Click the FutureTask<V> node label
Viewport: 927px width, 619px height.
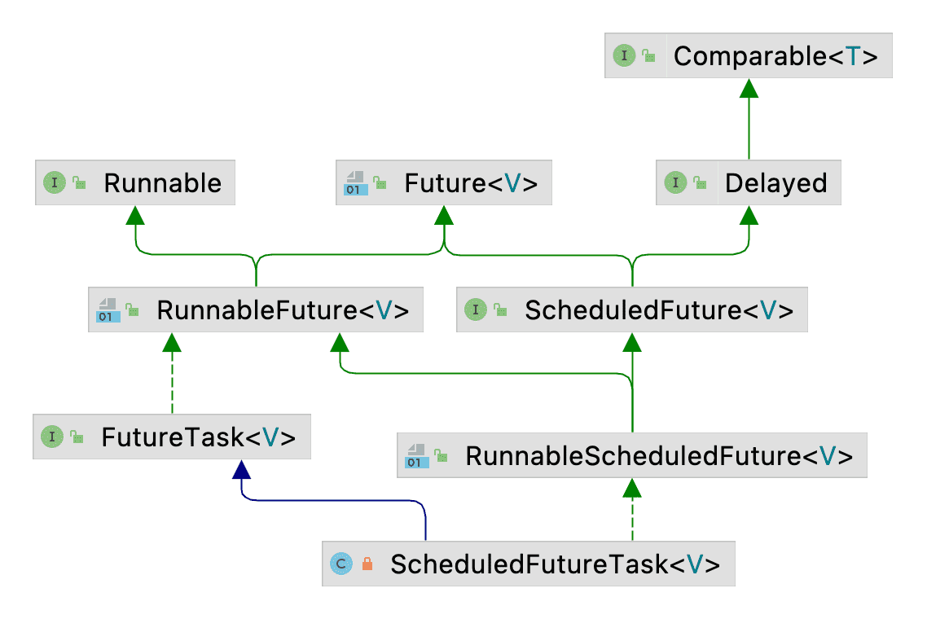click(198, 437)
